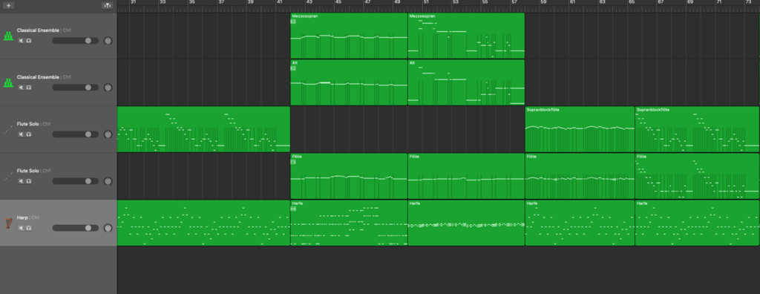Solo the Classical Ensemble track with Alt regions
The width and height of the screenshot is (760, 294).
pyautogui.click(x=29, y=88)
